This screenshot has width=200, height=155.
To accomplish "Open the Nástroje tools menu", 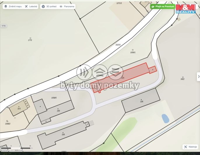I will coord(190,147).
